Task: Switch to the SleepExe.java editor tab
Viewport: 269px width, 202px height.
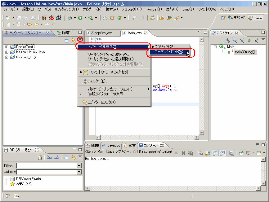Action: (101, 33)
